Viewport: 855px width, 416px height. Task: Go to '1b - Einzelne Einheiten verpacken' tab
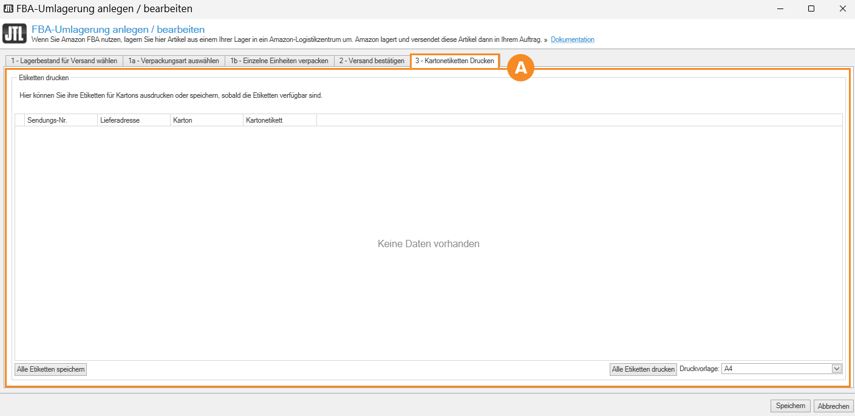point(279,61)
